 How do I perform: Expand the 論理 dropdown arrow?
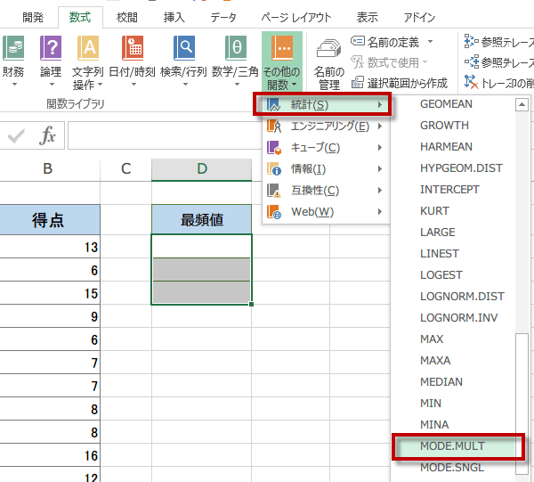(52, 85)
